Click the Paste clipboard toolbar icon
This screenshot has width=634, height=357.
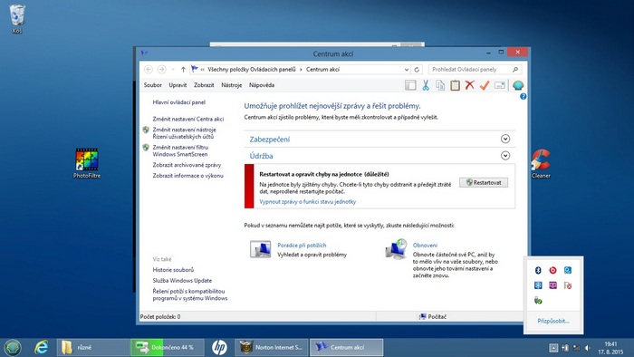click(x=455, y=85)
